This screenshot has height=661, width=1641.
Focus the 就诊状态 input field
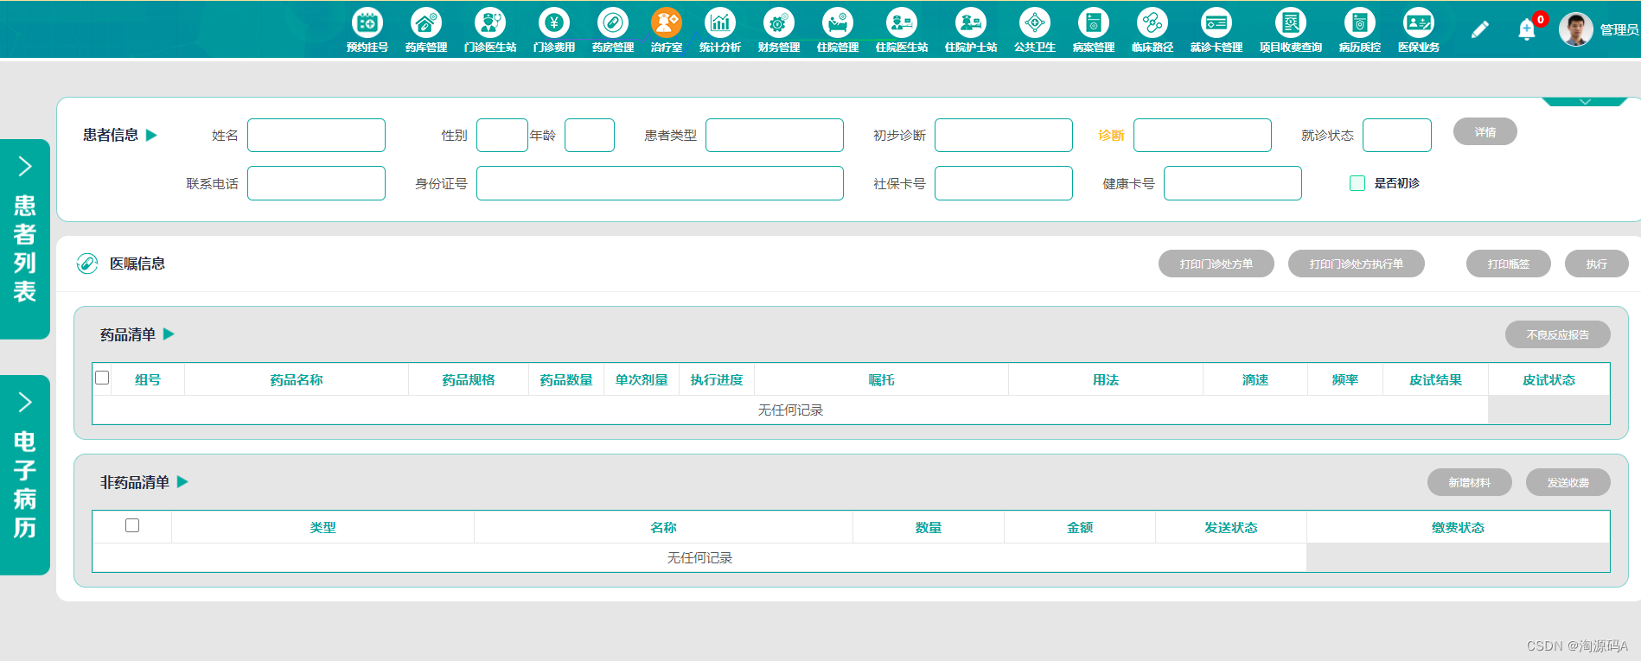[x=1397, y=135]
